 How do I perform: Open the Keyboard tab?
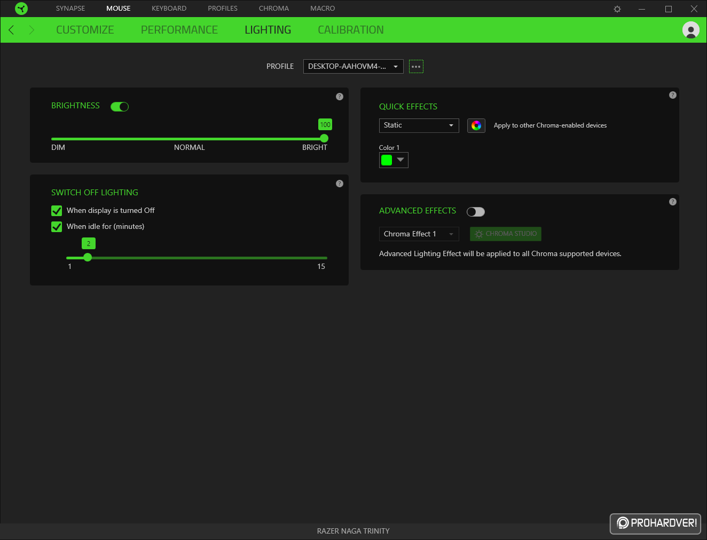pyautogui.click(x=169, y=9)
